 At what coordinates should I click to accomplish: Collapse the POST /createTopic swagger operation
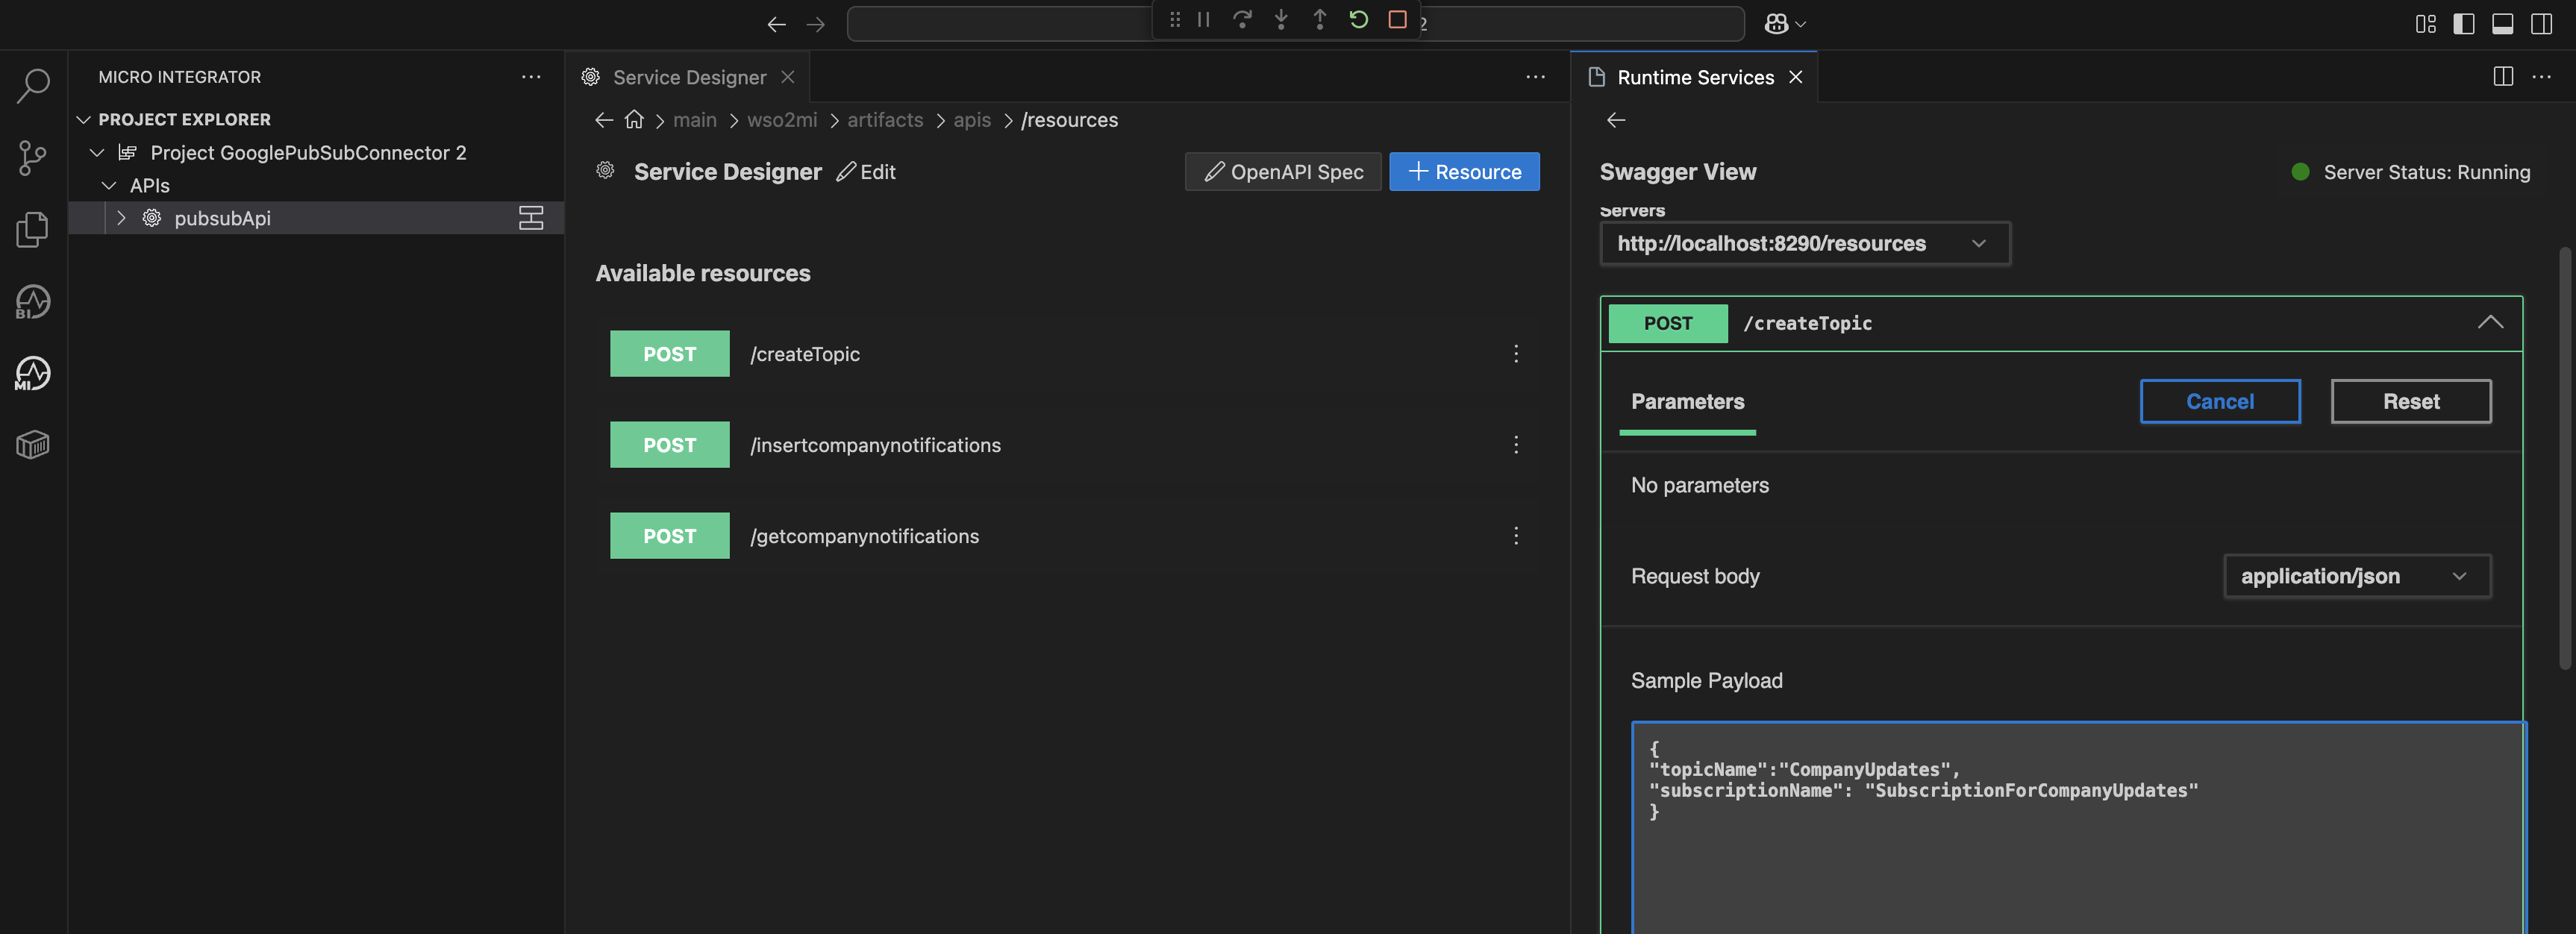coord(2490,323)
